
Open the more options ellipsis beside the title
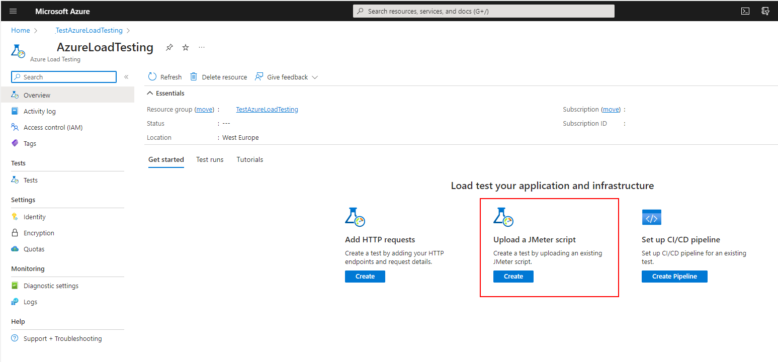pyautogui.click(x=202, y=47)
